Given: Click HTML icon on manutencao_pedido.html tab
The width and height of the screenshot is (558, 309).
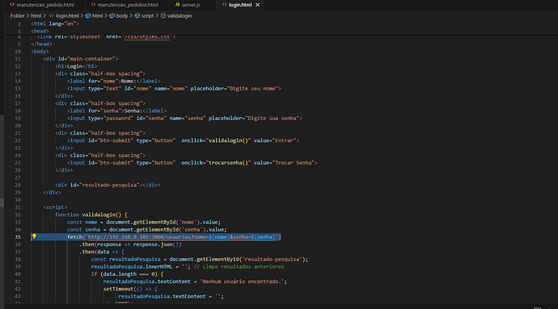Looking at the screenshot, I should (x=12, y=5).
